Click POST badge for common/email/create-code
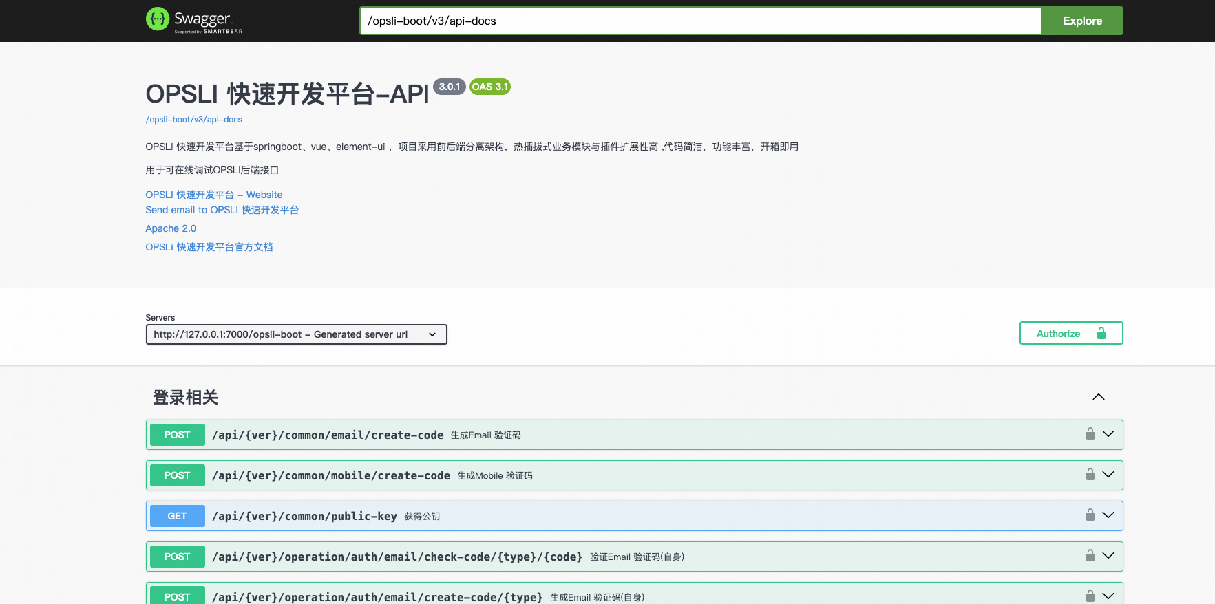Screen dimensions: 1215x604 (x=177, y=435)
